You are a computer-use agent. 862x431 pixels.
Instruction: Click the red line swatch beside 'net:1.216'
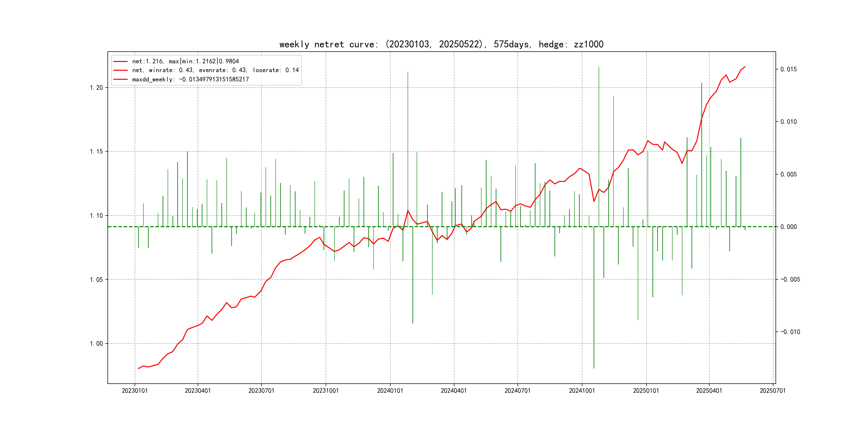(x=121, y=61)
